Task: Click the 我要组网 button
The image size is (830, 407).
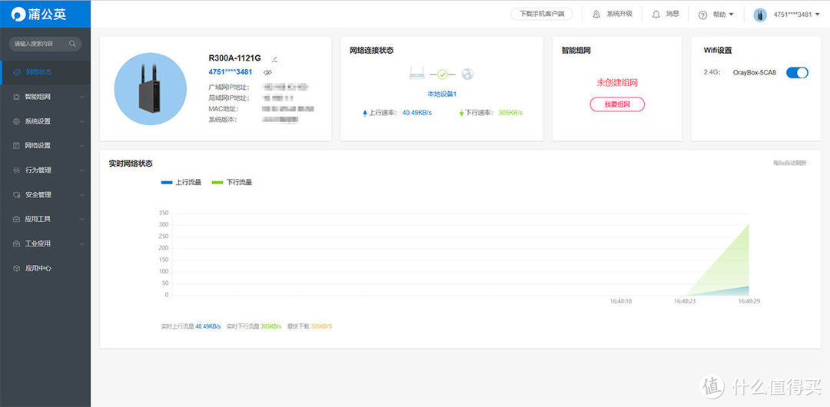Action: point(617,104)
